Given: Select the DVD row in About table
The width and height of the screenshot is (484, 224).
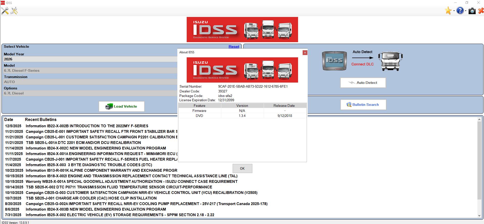Looking at the screenshot, I should pos(242,116).
